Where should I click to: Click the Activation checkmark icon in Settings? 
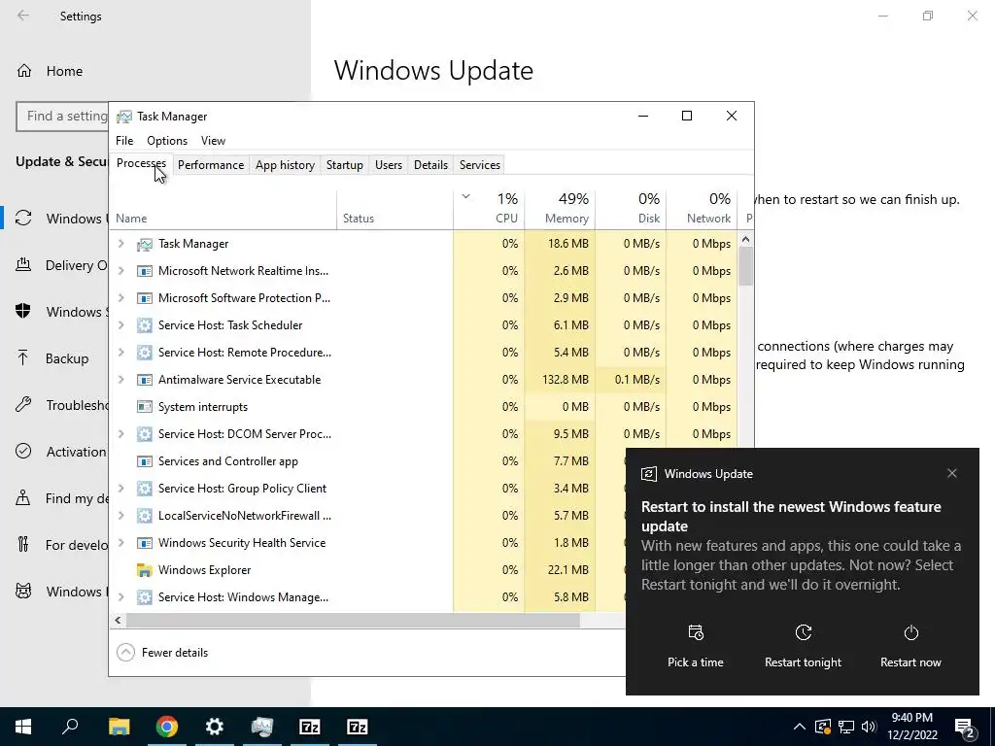[23, 451]
